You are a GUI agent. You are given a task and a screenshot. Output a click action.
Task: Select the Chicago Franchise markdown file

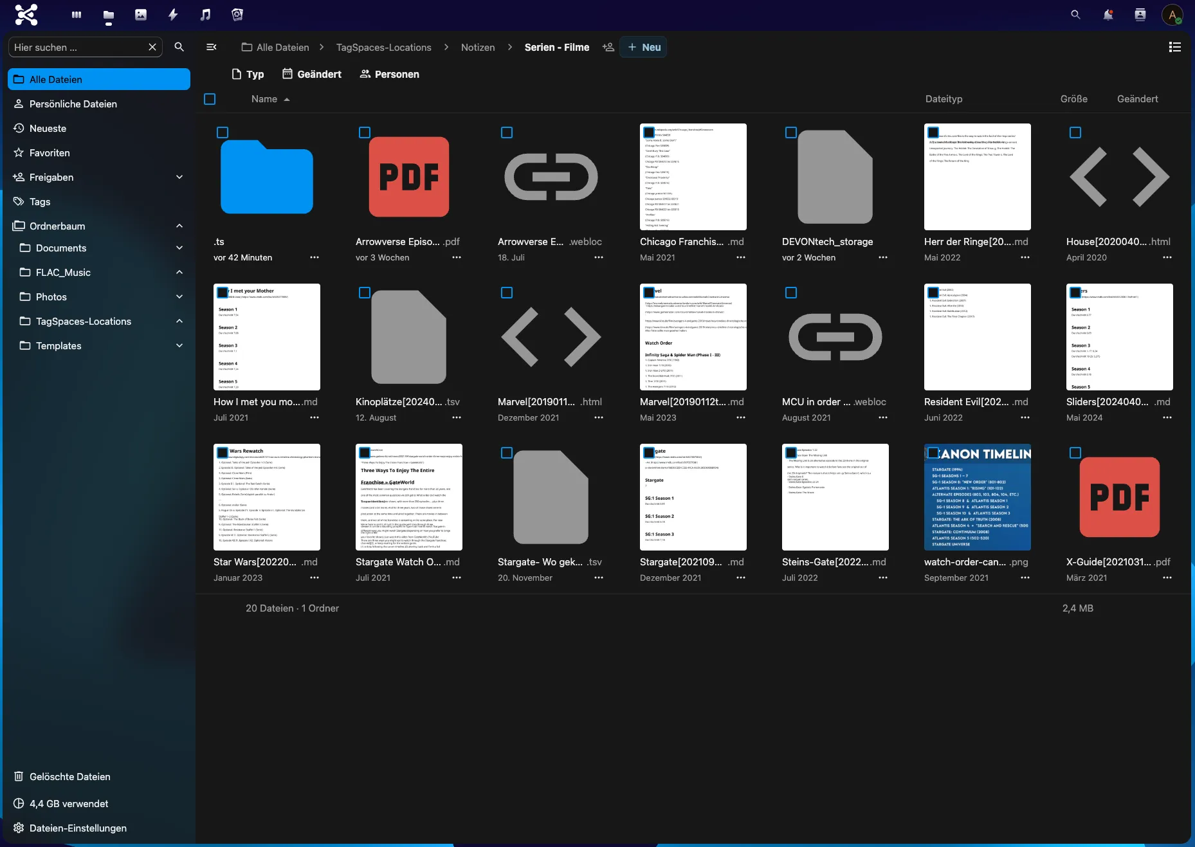click(648, 132)
